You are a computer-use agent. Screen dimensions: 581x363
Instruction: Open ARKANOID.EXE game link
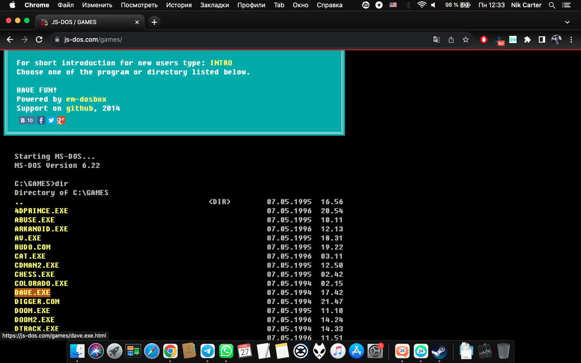(41, 229)
